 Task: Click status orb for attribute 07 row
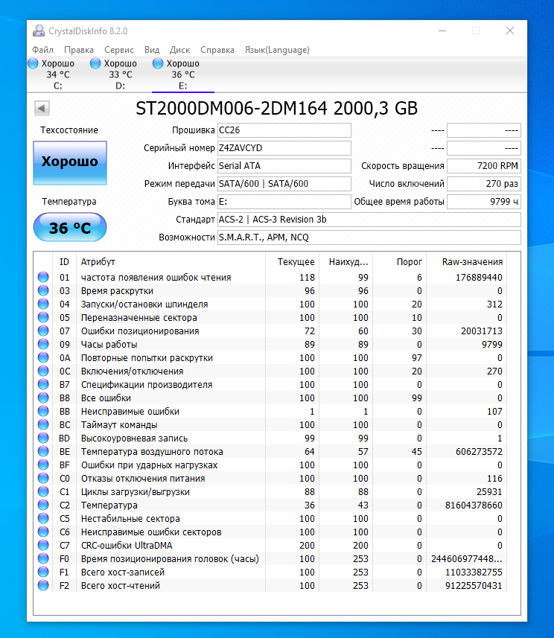point(43,331)
